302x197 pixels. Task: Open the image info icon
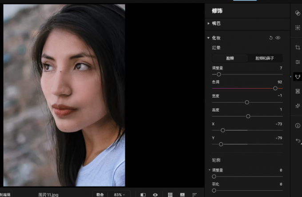pos(298,126)
